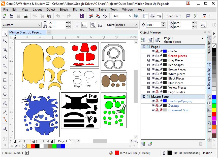Click New Layer icon in Object Manager
Image resolution: width=218 pixels, height=158 pixels.
143,144
